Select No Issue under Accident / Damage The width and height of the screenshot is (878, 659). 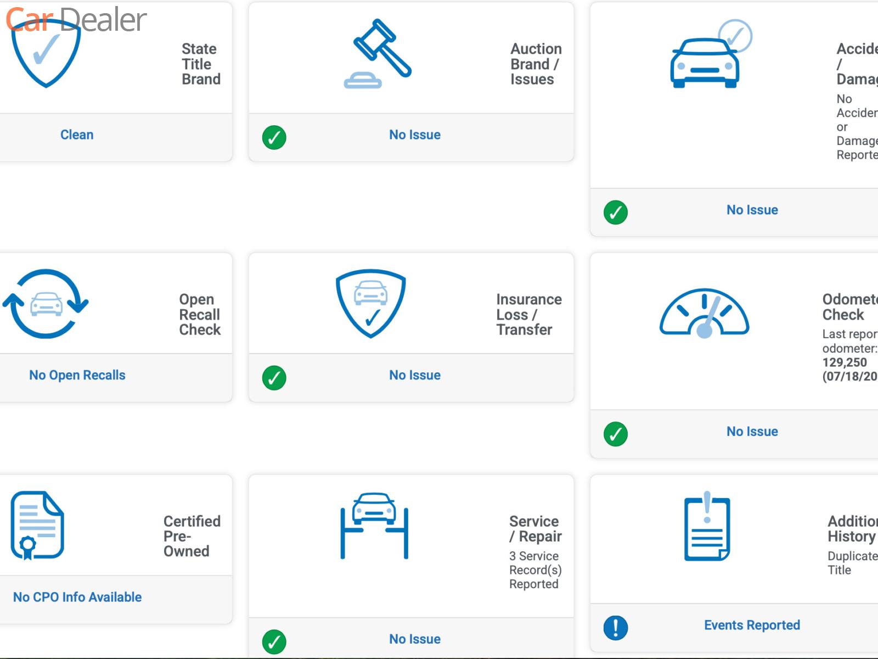[752, 210]
